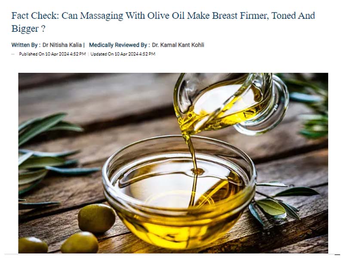
Task: Click the 'Written By :' label
Action: coord(26,45)
